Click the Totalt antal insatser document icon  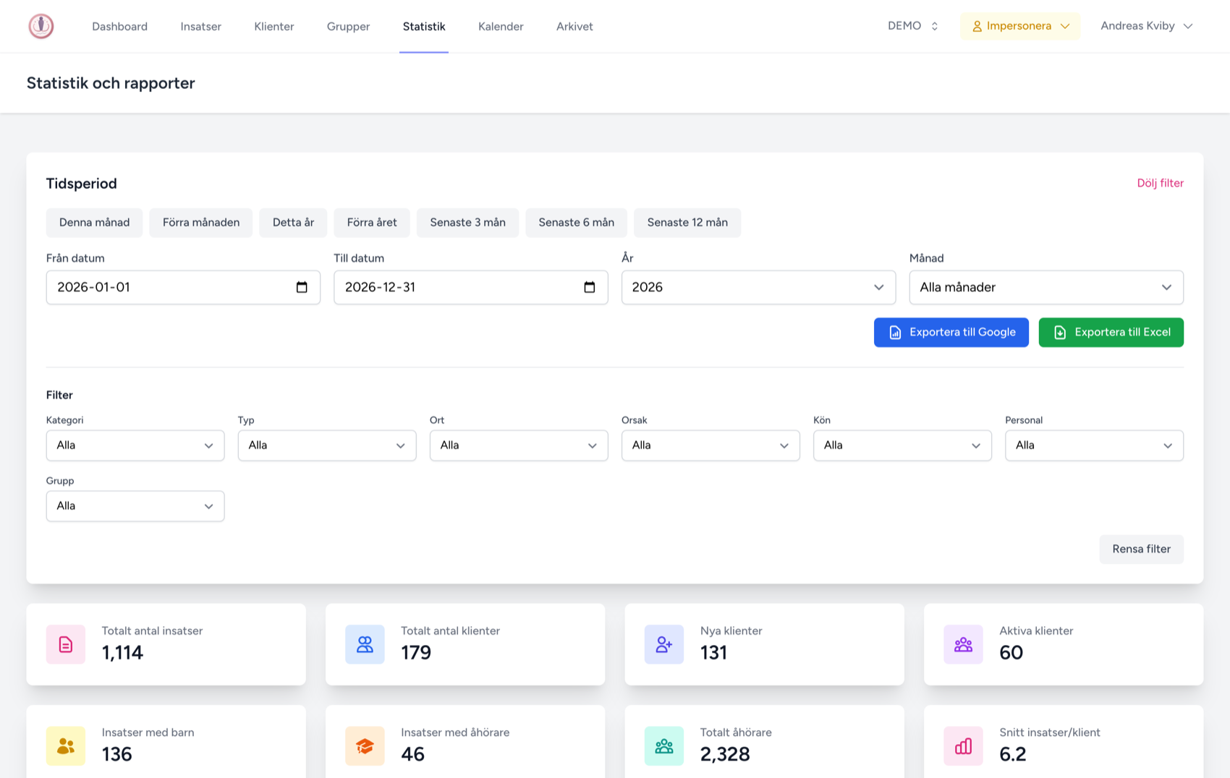(66, 644)
